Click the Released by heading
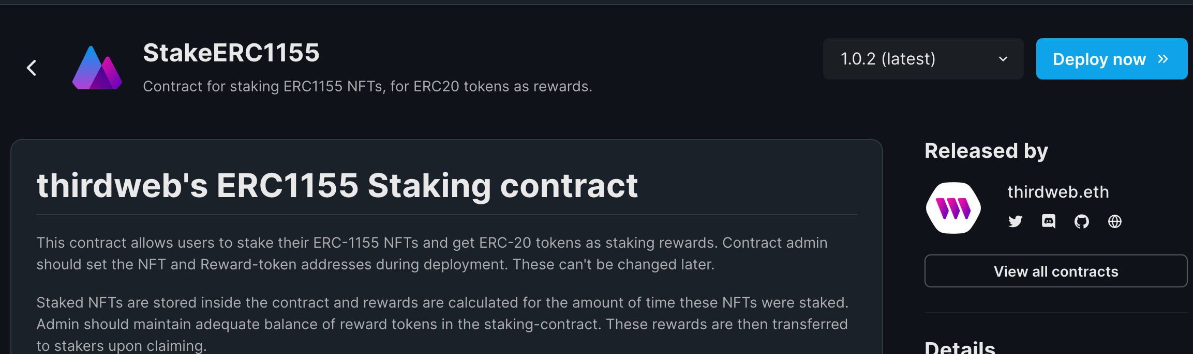Screen dimensions: 1193x354 [986, 151]
